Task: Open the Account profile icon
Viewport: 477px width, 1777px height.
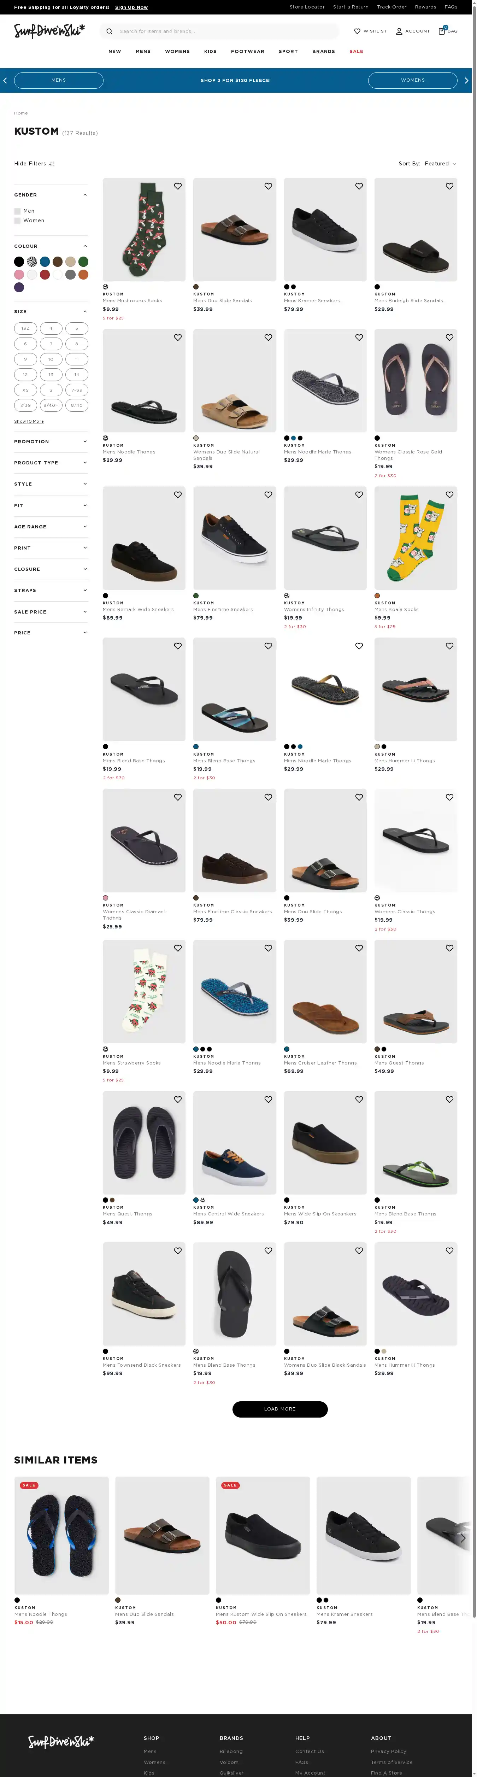Action: (399, 31)
